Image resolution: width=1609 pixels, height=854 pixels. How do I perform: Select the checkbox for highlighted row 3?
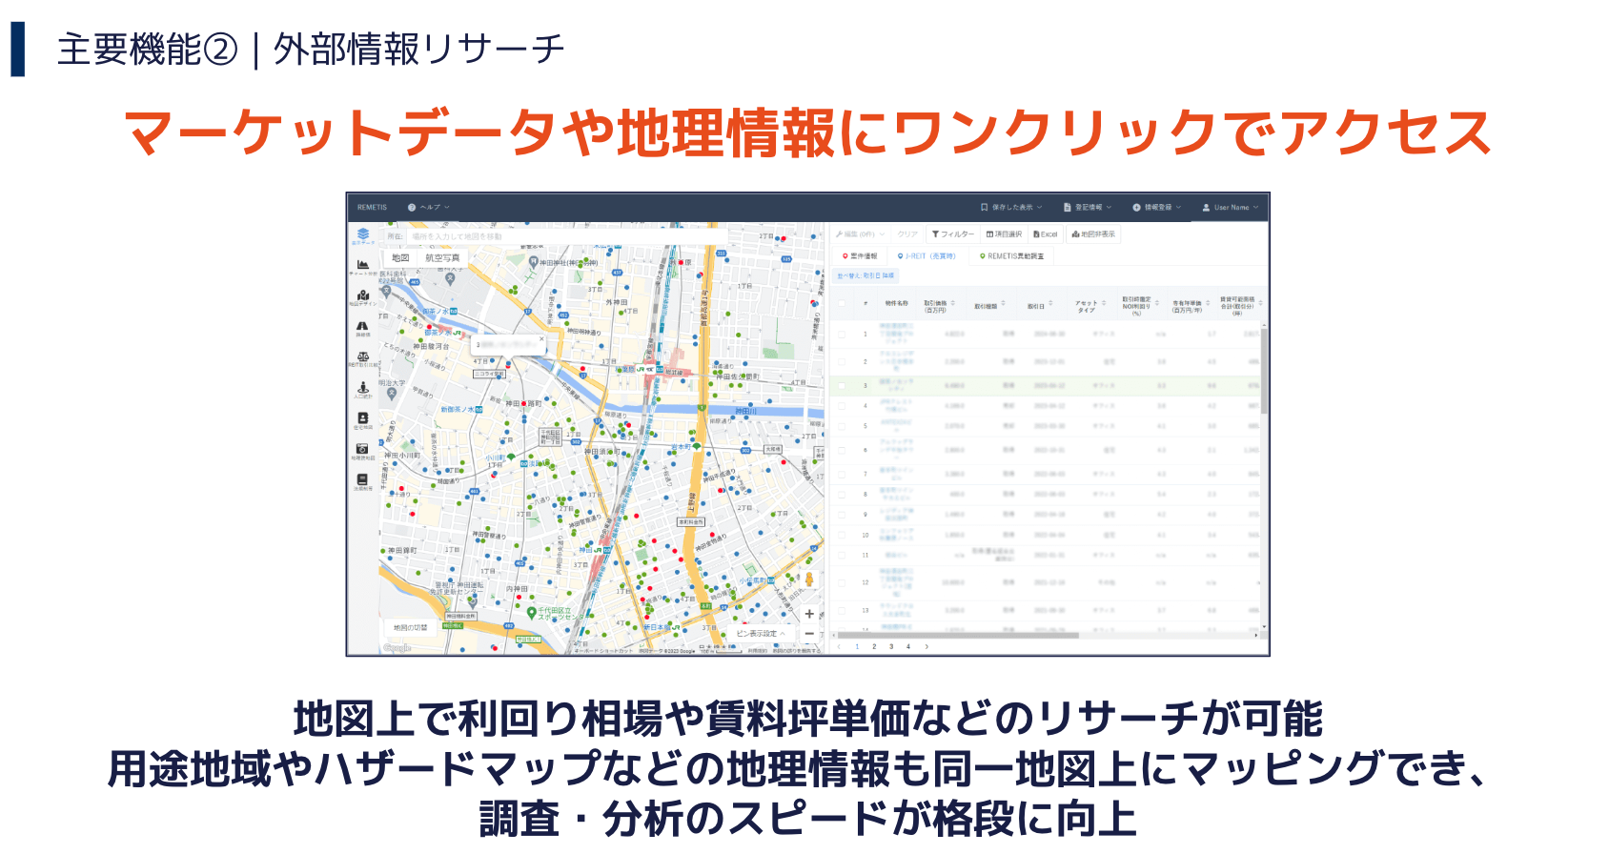[842, 386]
